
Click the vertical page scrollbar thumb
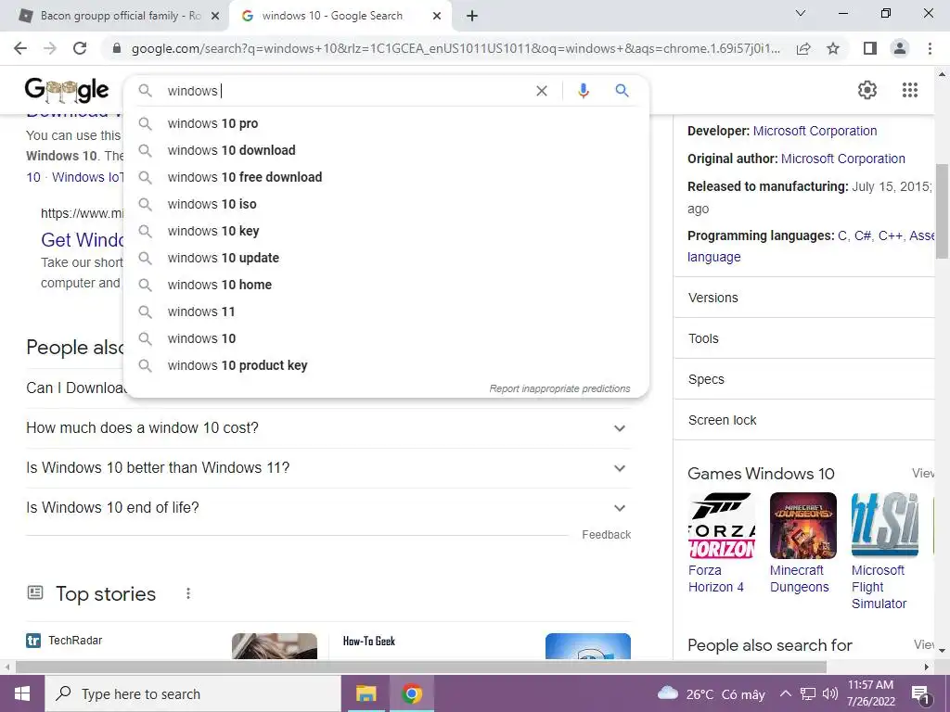(x=943, y=211)
